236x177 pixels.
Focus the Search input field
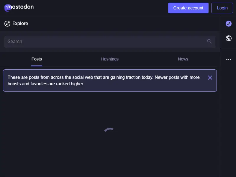point(110,42)
